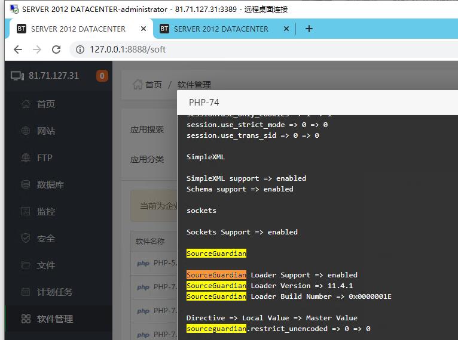Click 软件管理 in the breadcrumb

click(194, 85)
